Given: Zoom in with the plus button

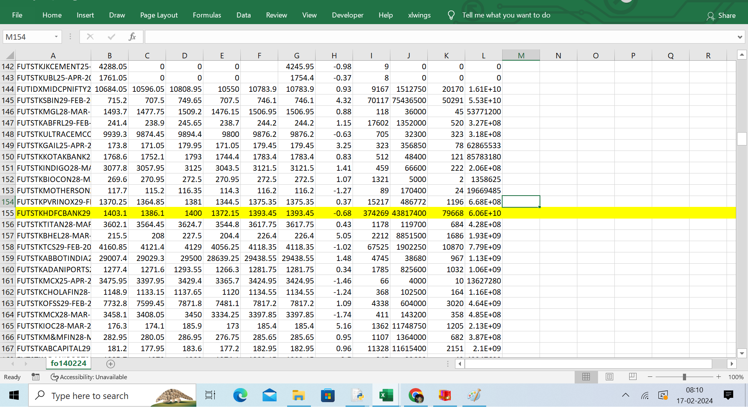Looking at the screenshot, I should (x=718, y=377).
